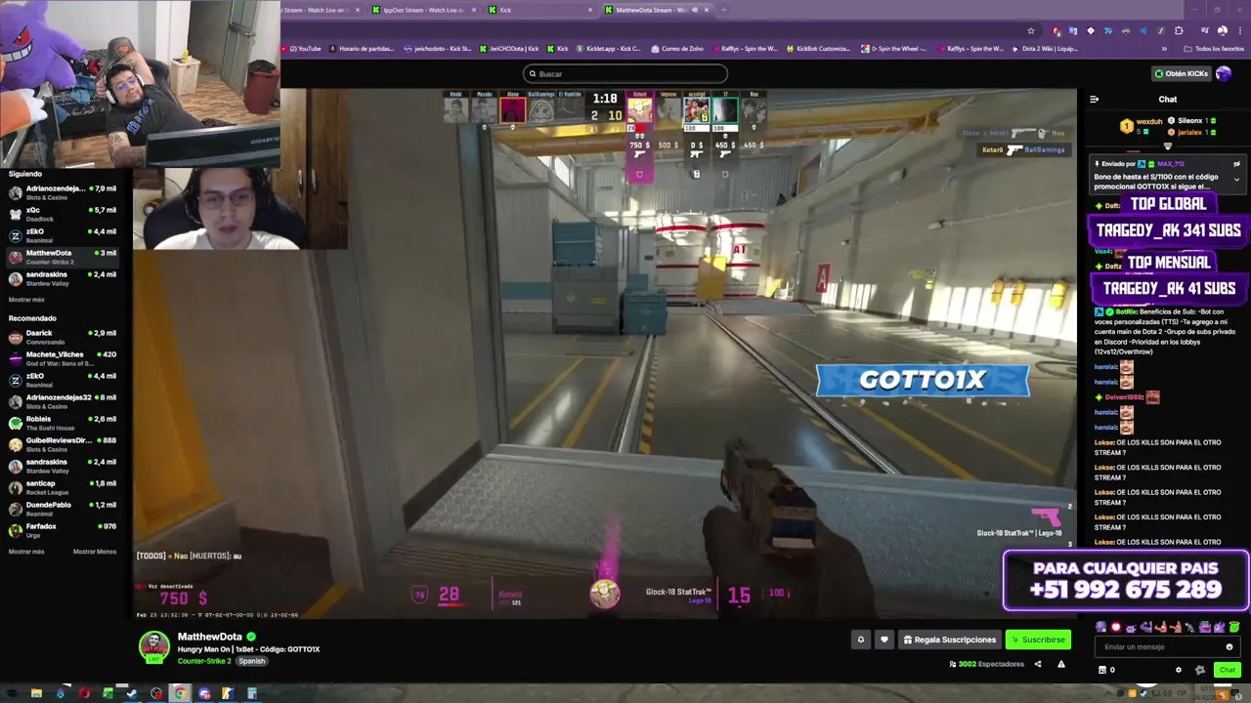Open the YouTube bookmark

click(302, 48)
